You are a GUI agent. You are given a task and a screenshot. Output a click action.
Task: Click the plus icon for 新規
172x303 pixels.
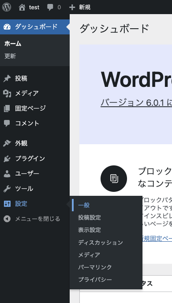pyautogui.click(x=72, y=7)
